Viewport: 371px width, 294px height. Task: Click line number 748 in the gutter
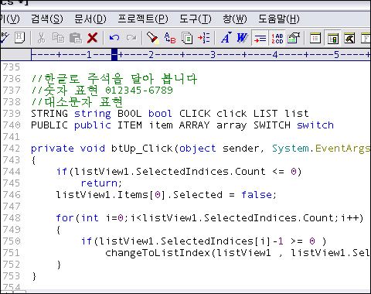point(12,218)
